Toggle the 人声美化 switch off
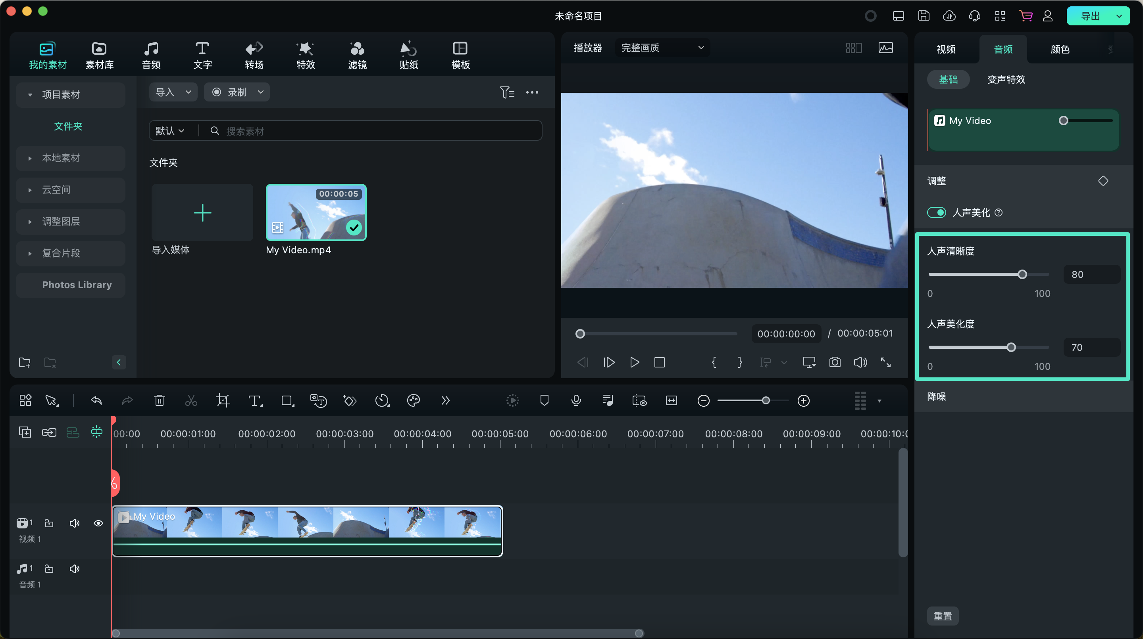 [936, 212]
